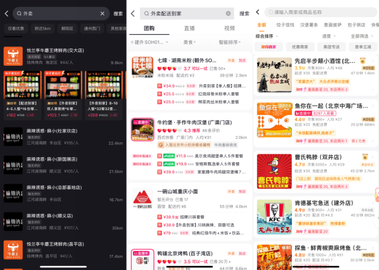Click the 请输入商家或商品名称 search box
Image resolution: width=379 pixels, height=270 pixels.
pos(321,12)
